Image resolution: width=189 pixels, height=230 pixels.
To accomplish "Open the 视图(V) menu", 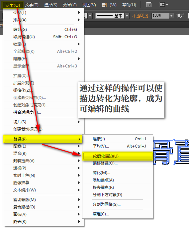I will click(89, 5).
